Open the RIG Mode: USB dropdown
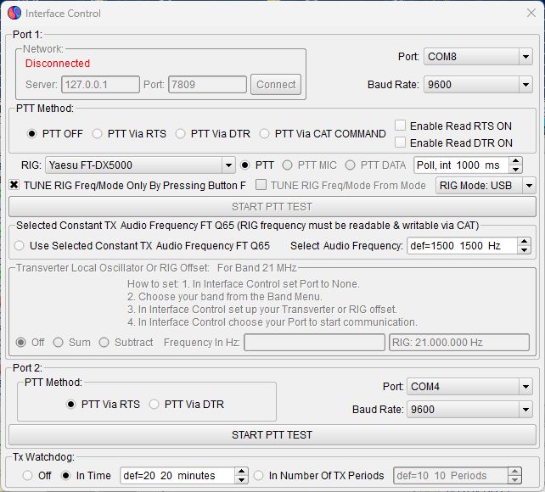 [528, 185]
